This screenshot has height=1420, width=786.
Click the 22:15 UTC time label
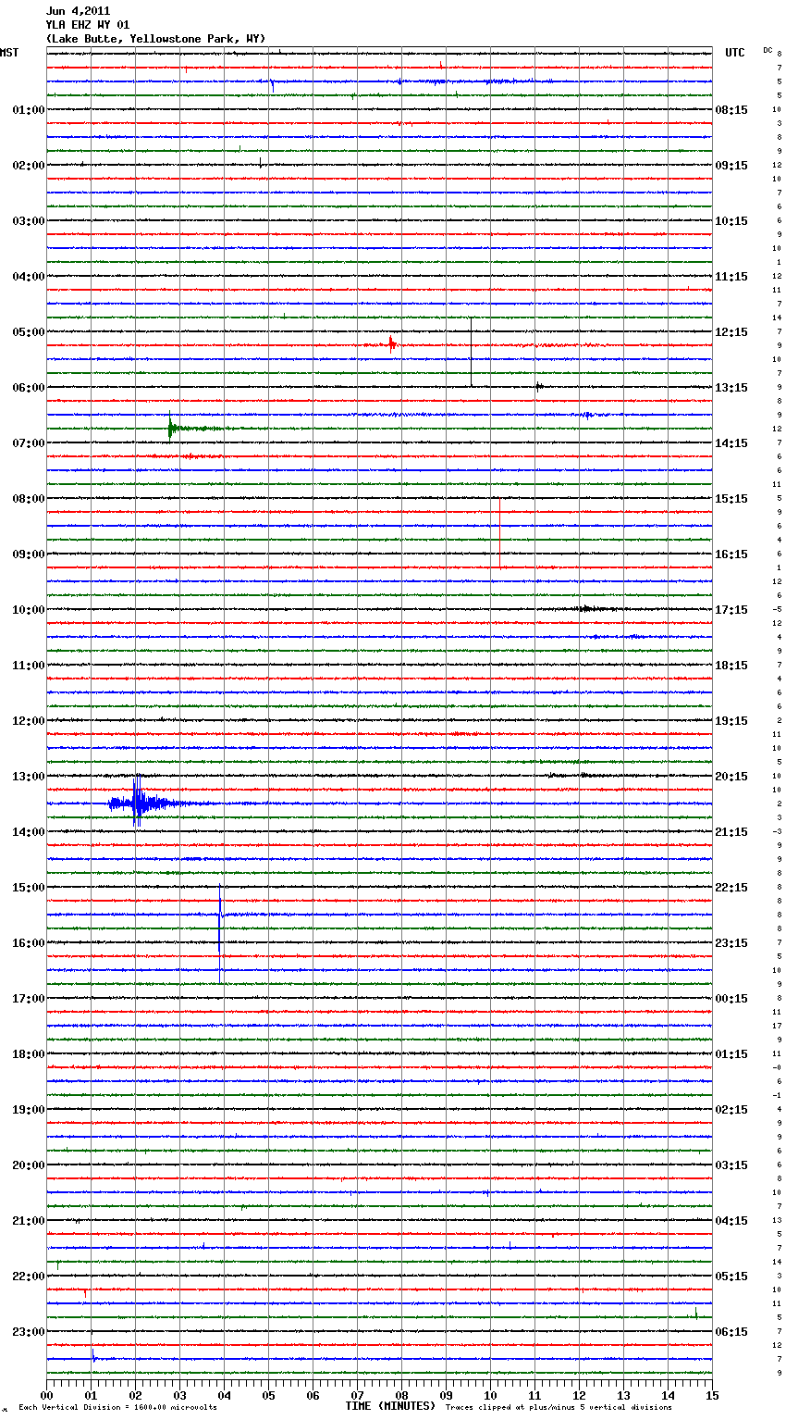tap(731, 888)
